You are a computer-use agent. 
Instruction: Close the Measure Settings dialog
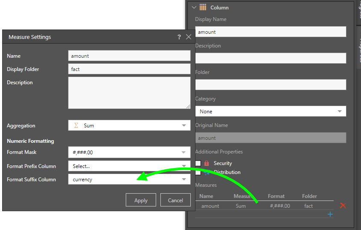(189, 37)
